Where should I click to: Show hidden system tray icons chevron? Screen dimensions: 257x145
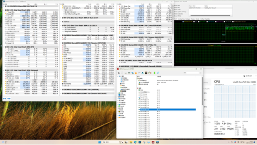[x=229, y=142]
